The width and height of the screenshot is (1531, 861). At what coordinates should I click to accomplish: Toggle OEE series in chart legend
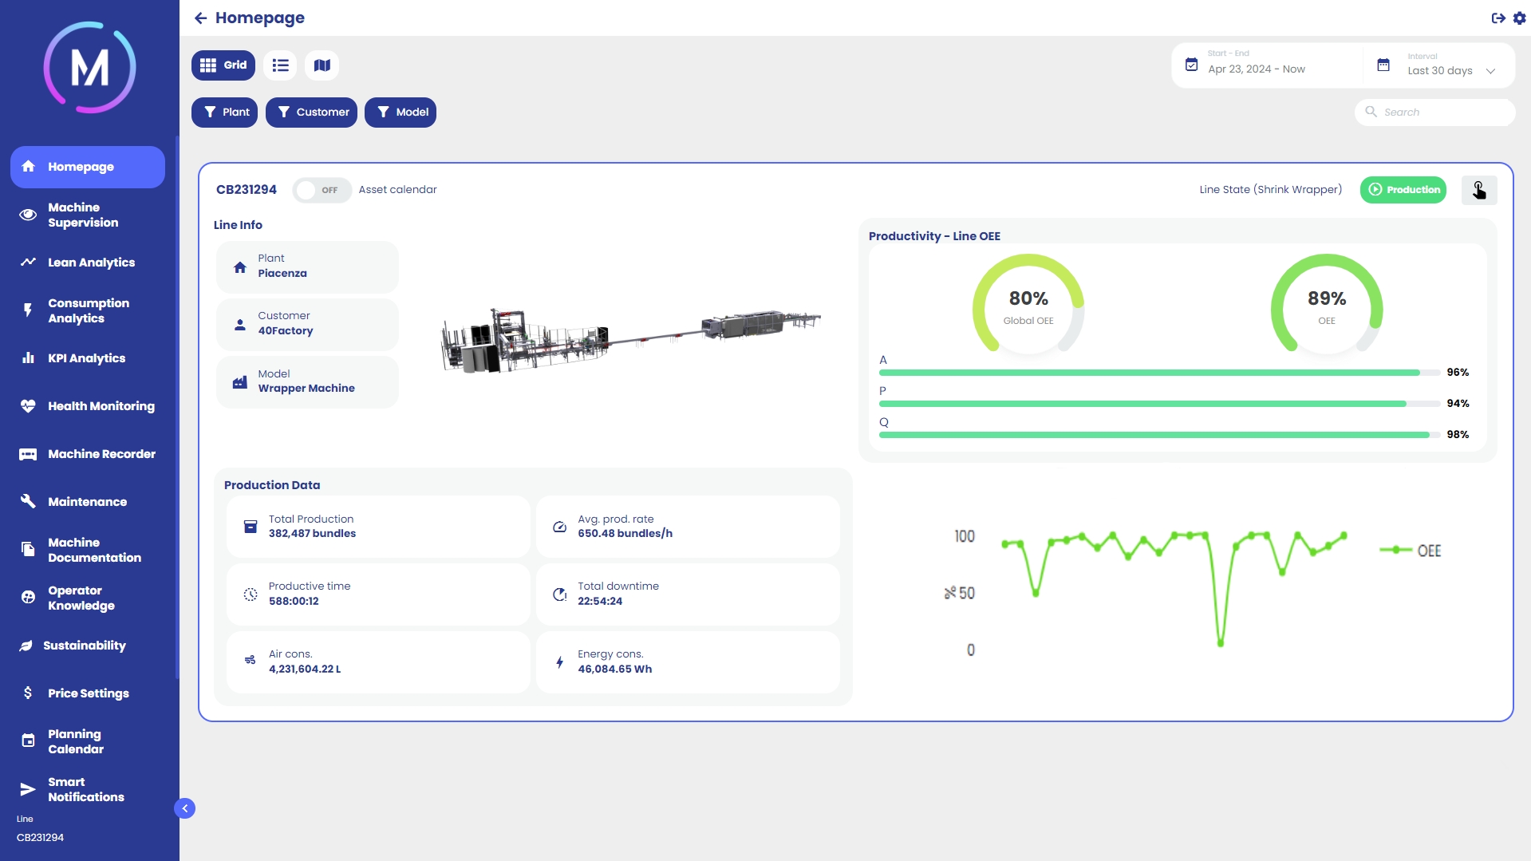(1411, 551)
